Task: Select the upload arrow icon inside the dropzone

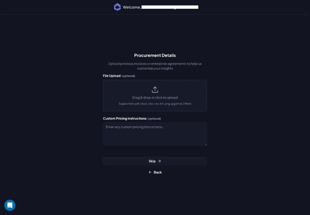Action: (x=155, y=89)
